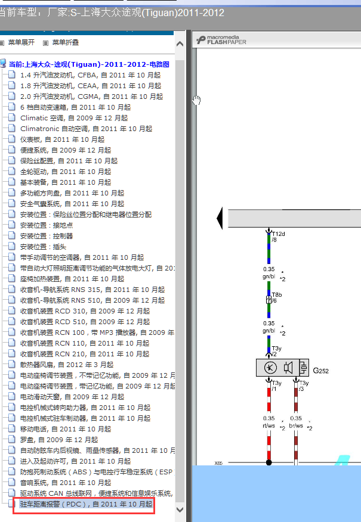Open 电动滑动天窗 document
The height and width of the screenshot is (522, 361).
click(72, 397)
